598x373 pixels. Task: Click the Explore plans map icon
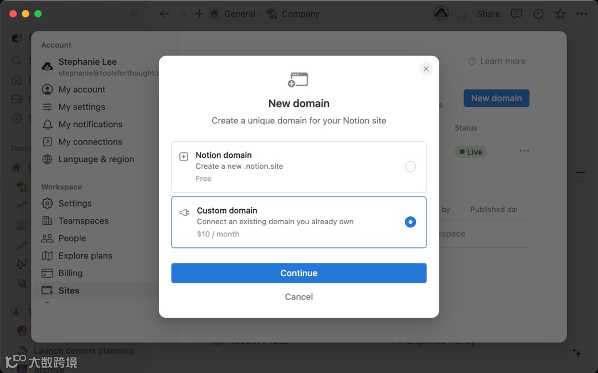pos(47,256)
